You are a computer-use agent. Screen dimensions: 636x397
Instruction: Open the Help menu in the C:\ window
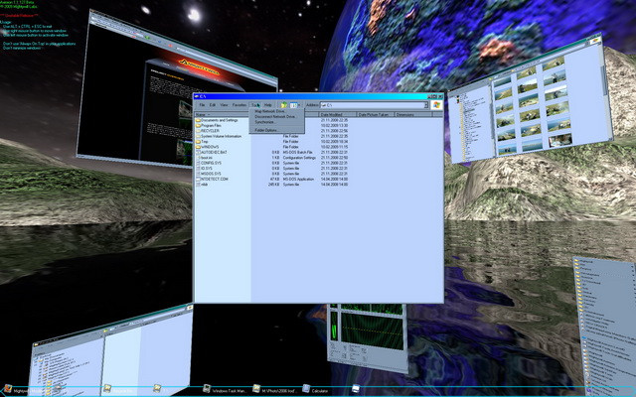pos(268,105)
